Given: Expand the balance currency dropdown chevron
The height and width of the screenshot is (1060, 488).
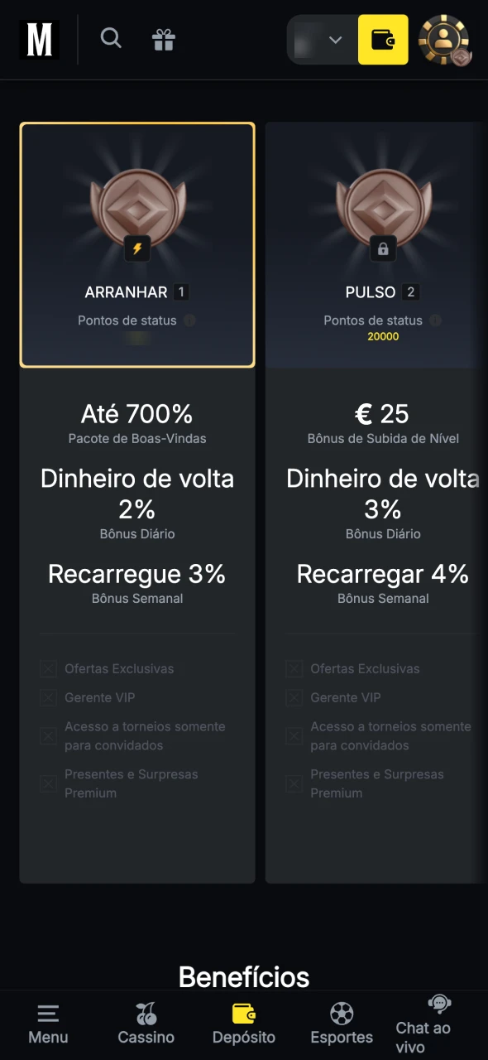Looking at the screenshot, I should tap(335, 39).
